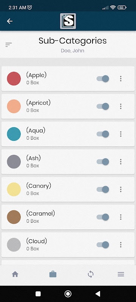Tap the teal Aqua color circle
Image resolution: width=136 pixels, height=302 pixels.
point(14,134)
